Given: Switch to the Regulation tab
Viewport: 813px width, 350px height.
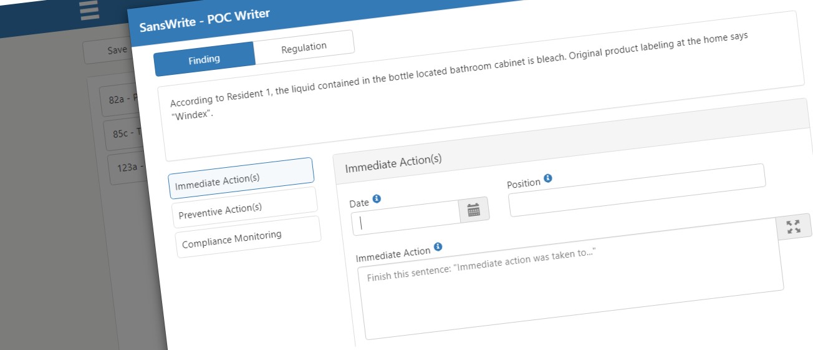Looking at the screenshot, I should click(x=304, y=47).
